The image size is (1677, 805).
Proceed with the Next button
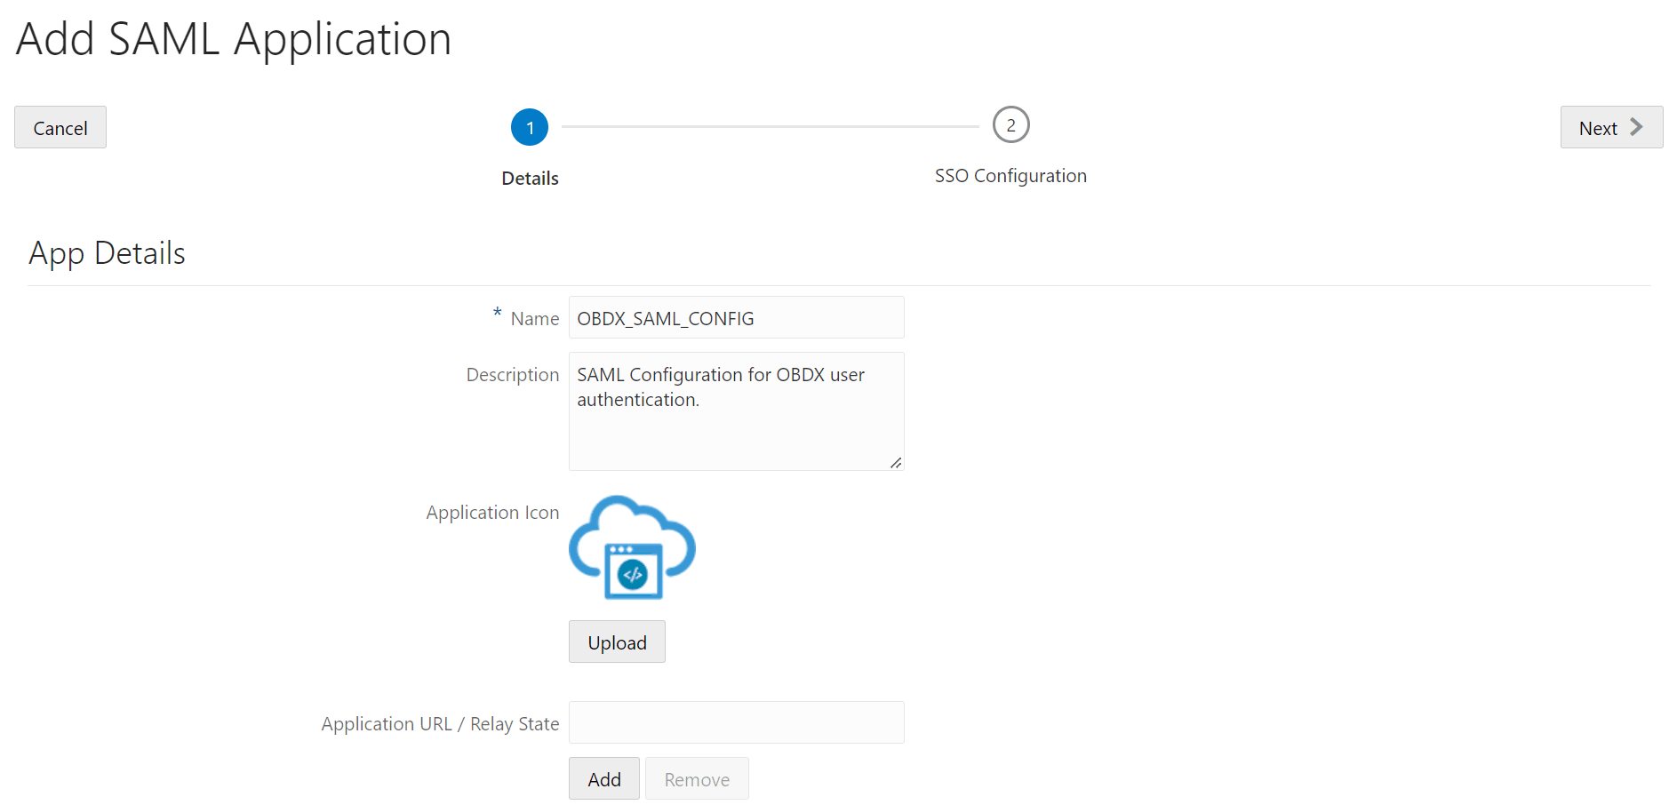1610,127
